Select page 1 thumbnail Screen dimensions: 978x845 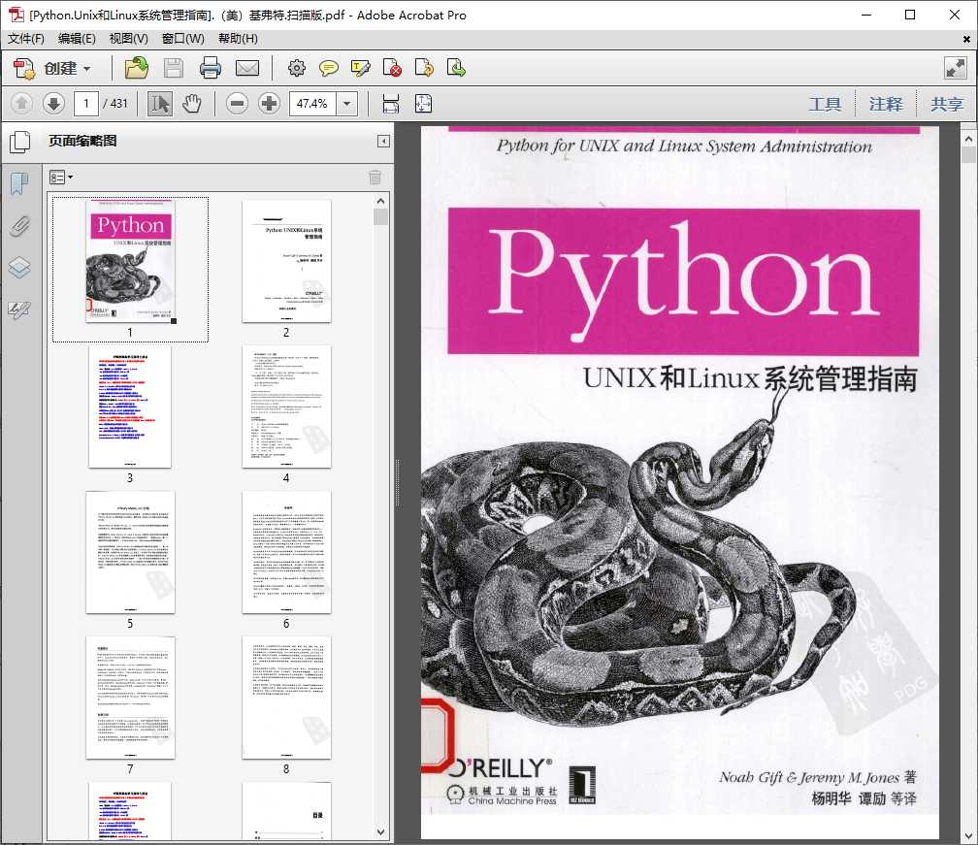(x=130, y=261)
